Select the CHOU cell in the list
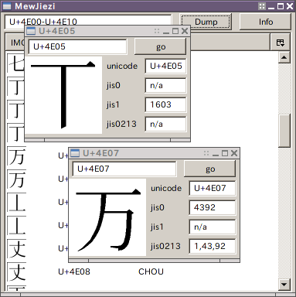Viewport: 296px width, 297px height. point(151,271)
